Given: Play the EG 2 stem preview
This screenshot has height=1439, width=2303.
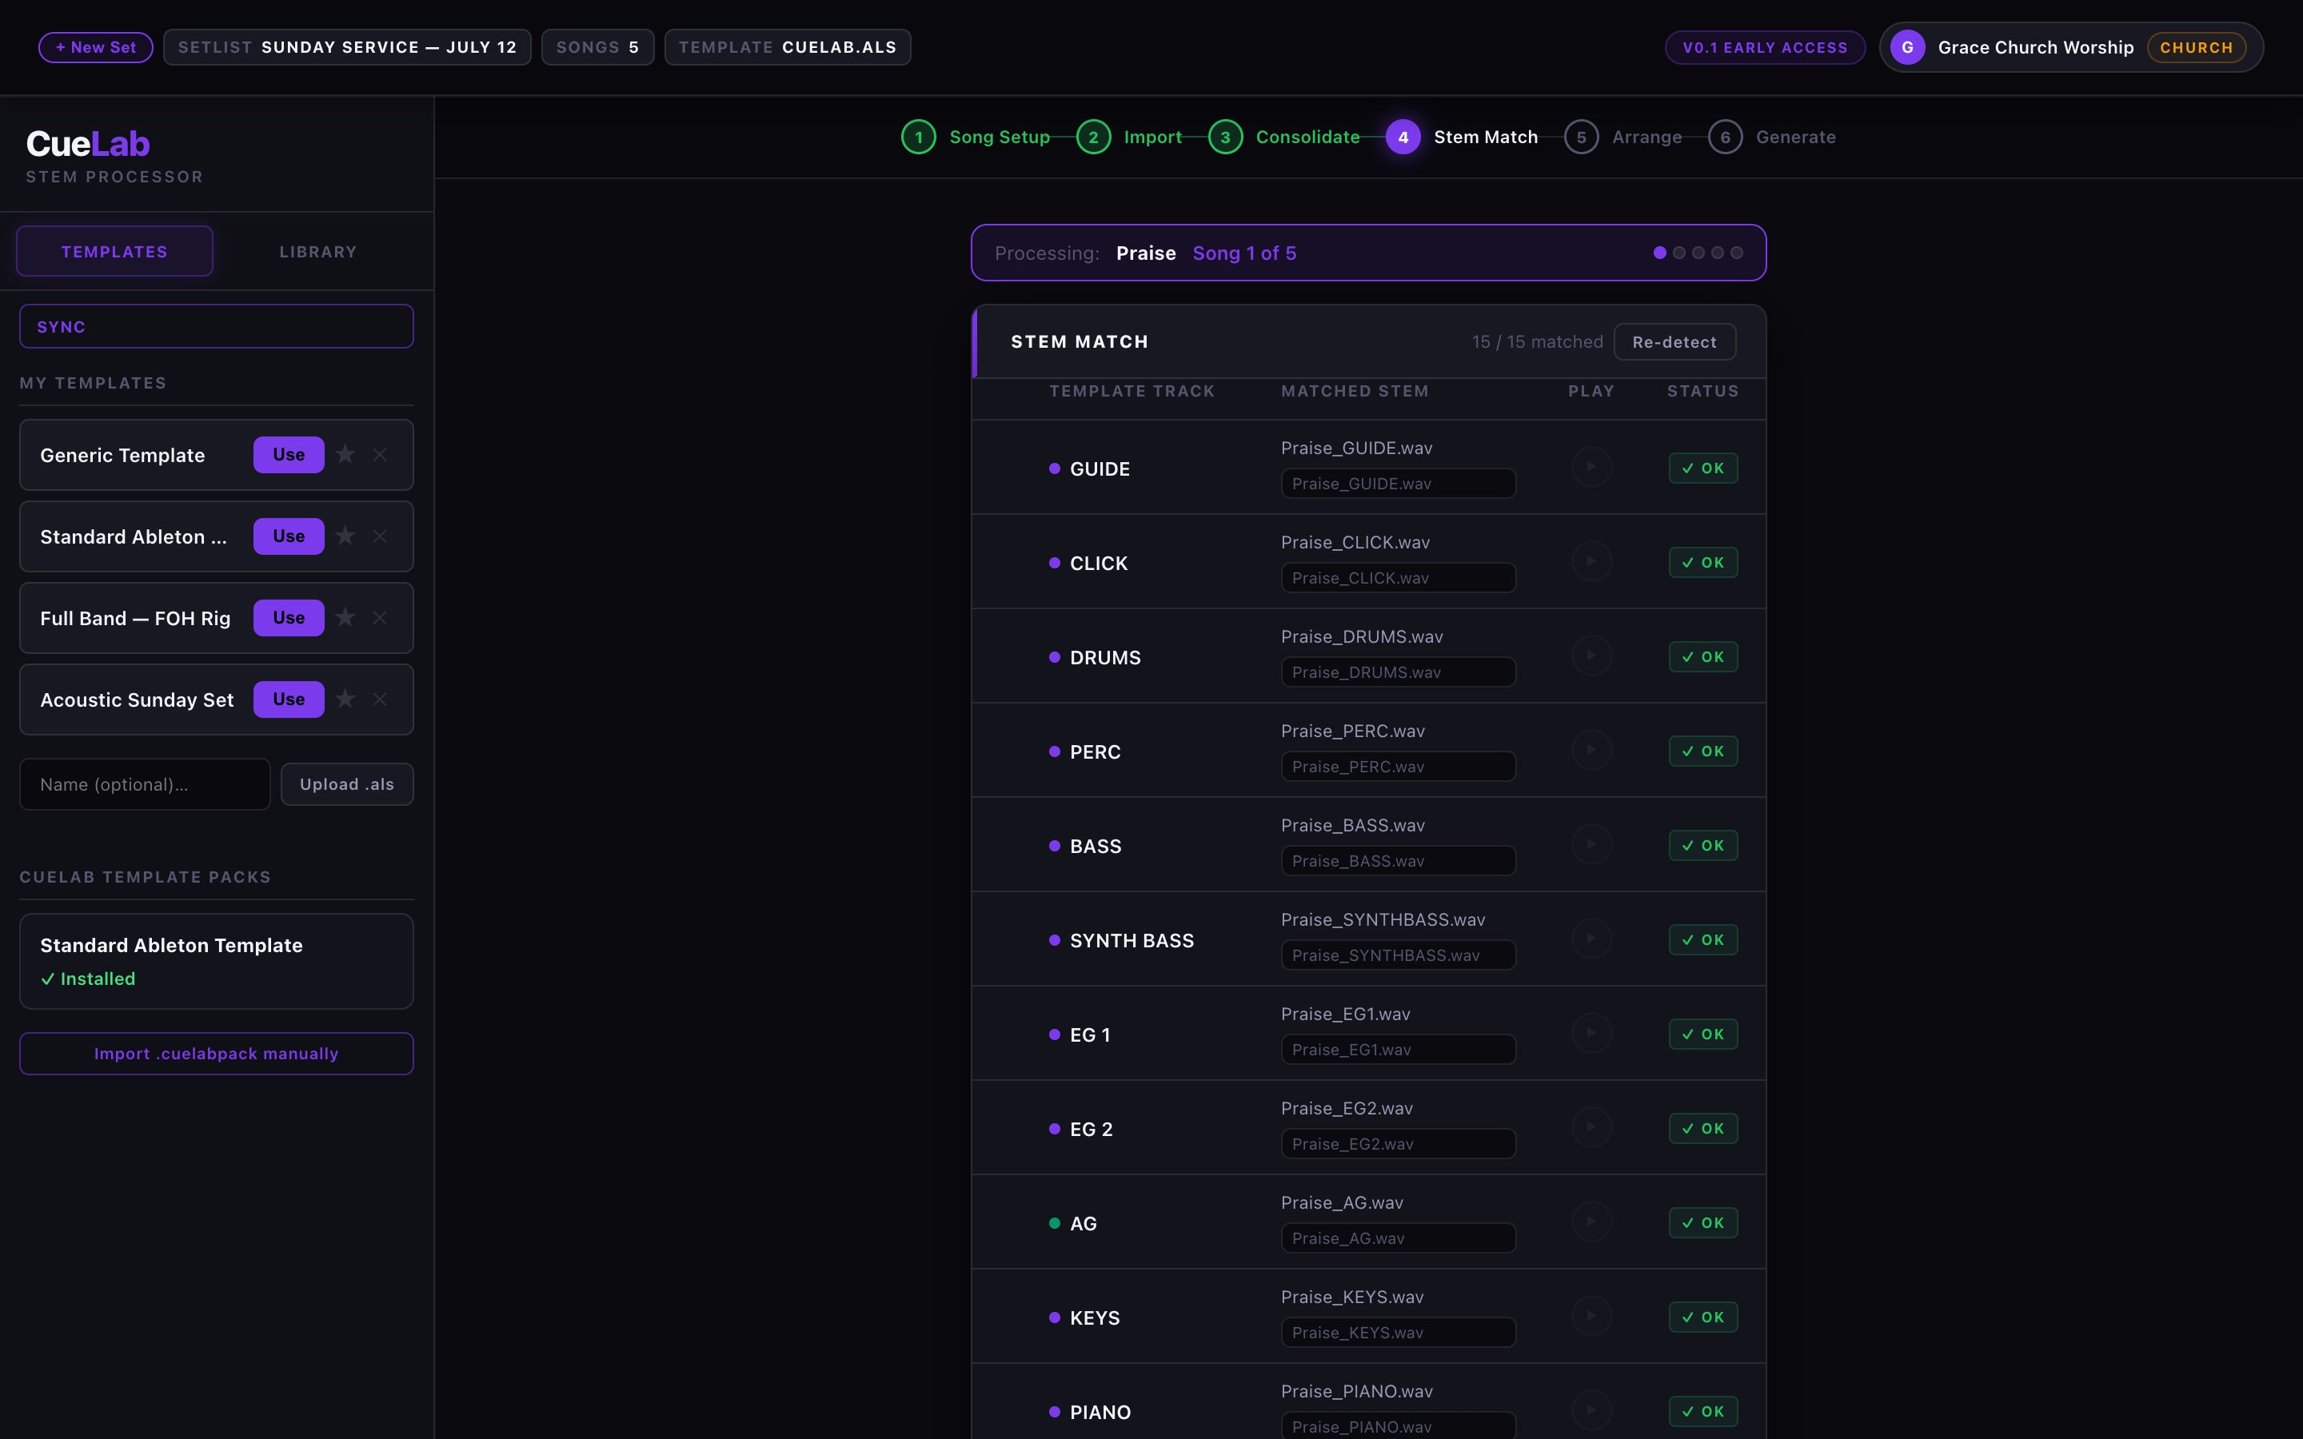Looking at the screenshot, I should (x=1591, y=1127).
